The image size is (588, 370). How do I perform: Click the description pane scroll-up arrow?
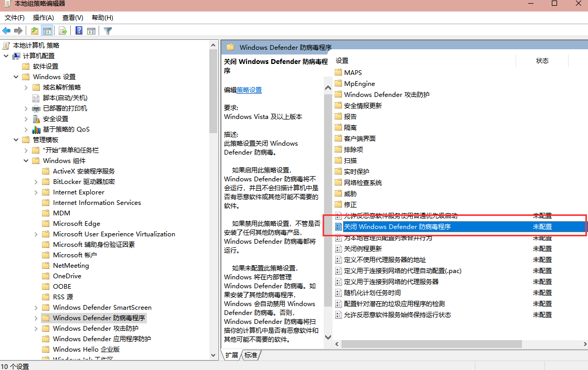click(x=328, y=88)
